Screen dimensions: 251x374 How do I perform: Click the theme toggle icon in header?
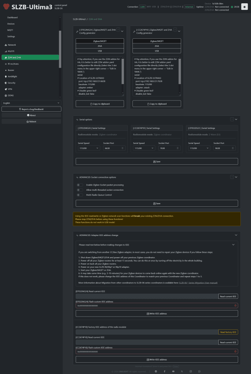point(244,7)
